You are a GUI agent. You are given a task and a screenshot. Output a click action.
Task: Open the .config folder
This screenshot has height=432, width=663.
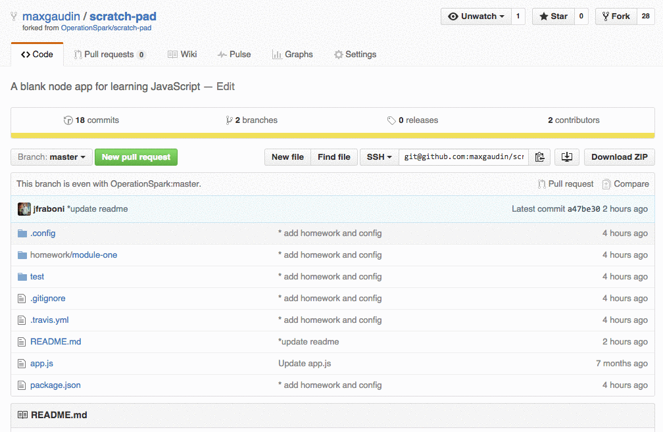(43, 233)
